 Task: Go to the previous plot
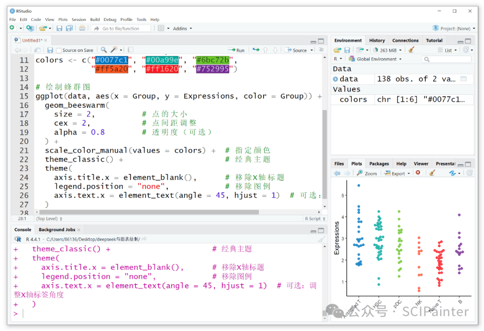[337, 173]
